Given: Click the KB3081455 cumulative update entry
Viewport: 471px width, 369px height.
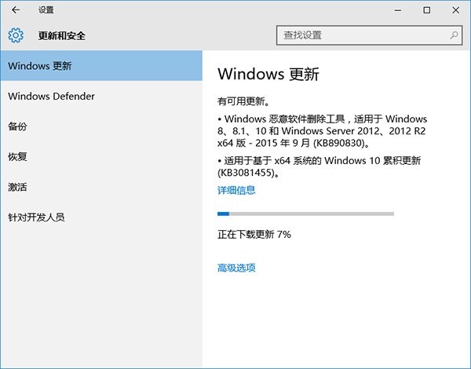Looking at the screenshot, I should pos(322,166).
